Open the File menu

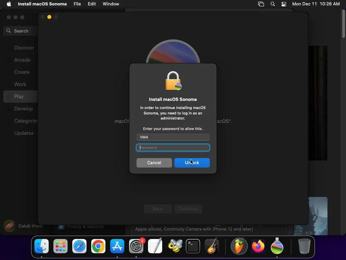[77, 4]
